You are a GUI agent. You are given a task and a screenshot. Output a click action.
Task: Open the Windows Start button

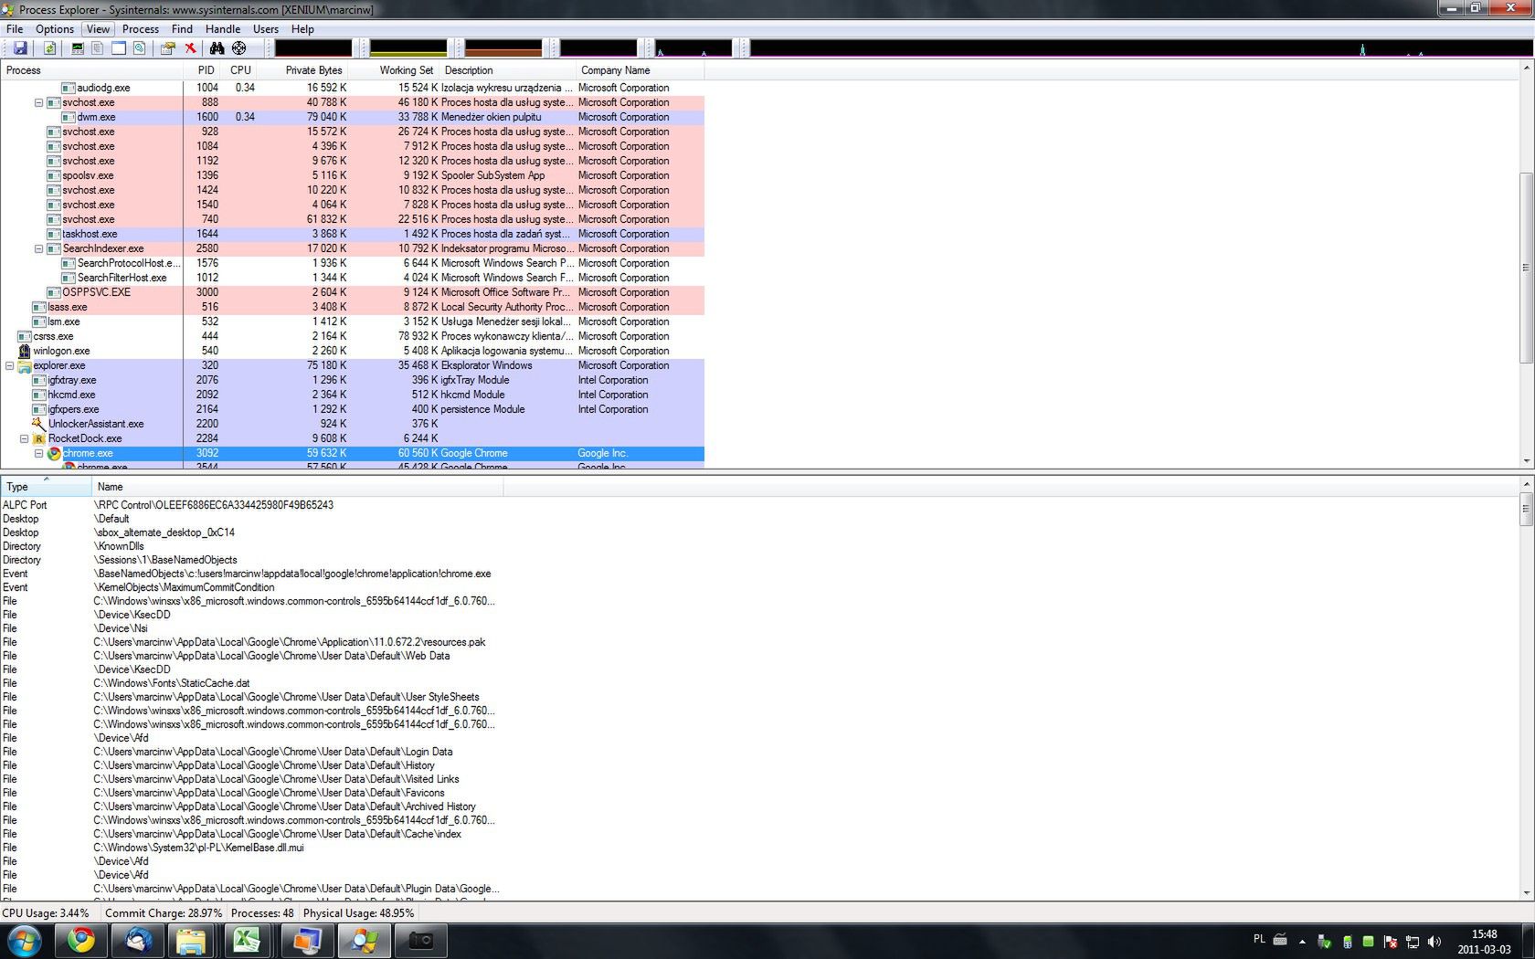pyautogui.click(x=24, y=941)
